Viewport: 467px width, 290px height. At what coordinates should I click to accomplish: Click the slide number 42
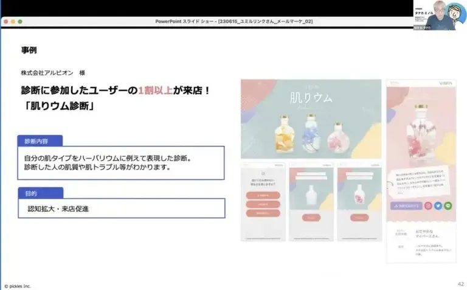click(460, 284)
